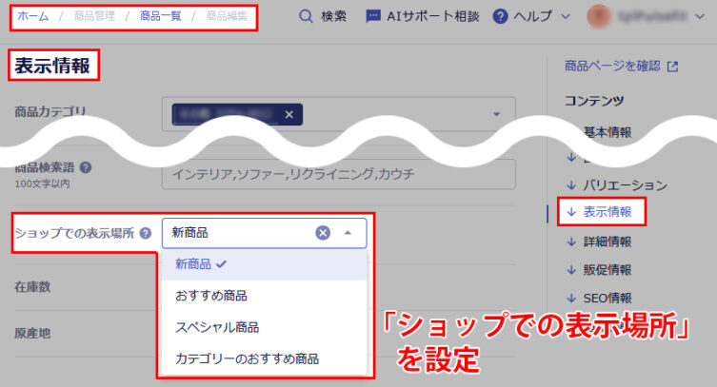Choose スペシャル商品 from the dropdown
This screenshot has width=717, height=387.
217,327
